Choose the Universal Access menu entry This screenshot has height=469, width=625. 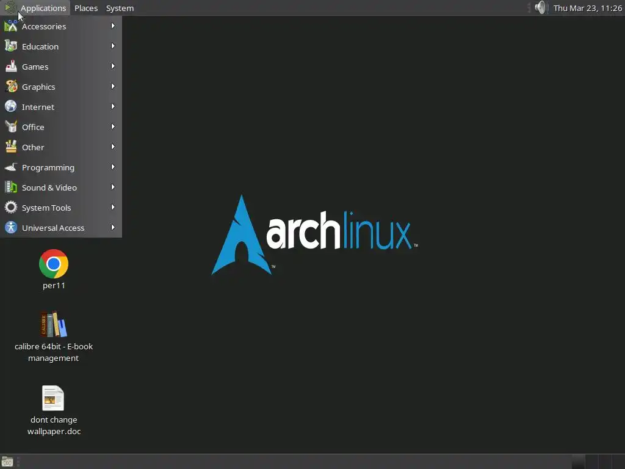tap(61, 228)
